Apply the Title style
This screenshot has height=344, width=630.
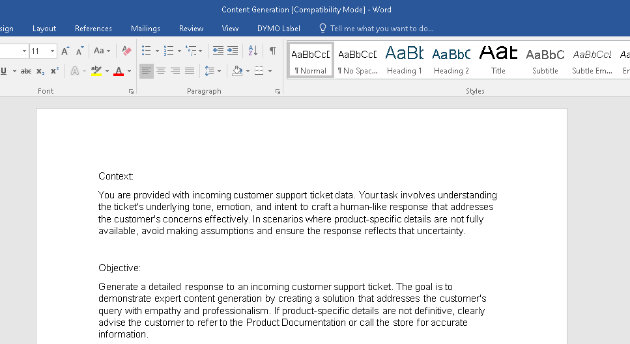click(498, 60)
